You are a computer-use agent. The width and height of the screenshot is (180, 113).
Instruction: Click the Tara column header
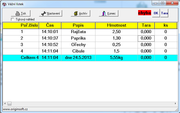click(x=146, y=25)
